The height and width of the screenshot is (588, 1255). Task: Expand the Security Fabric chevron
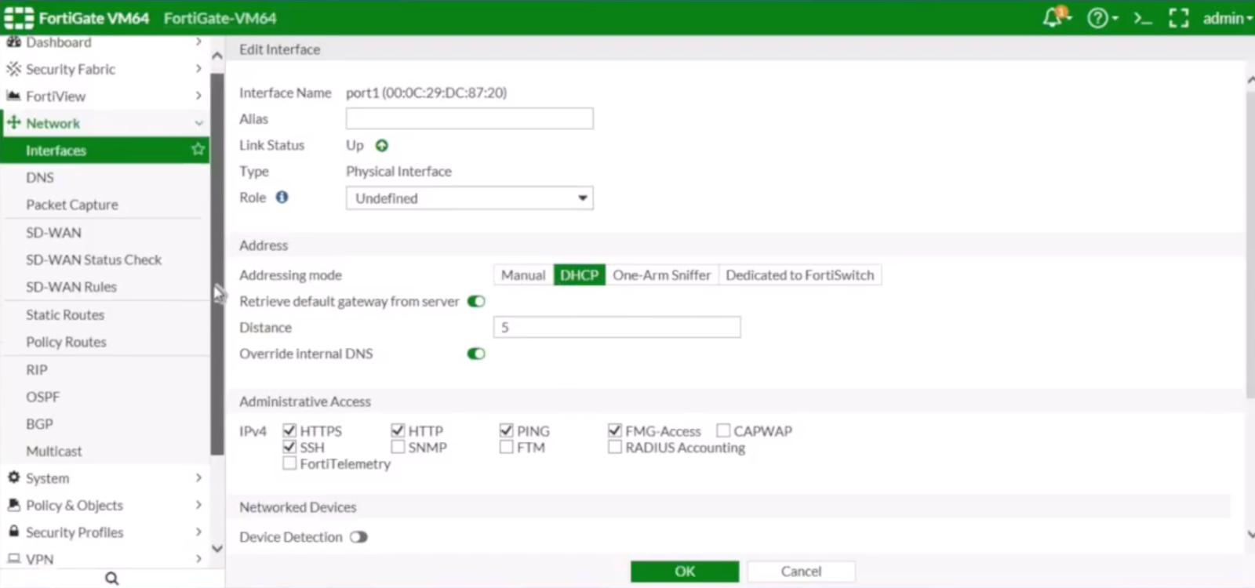click(198, 69)
